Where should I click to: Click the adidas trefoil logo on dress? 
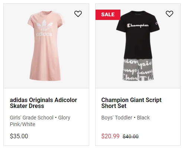pyautogui.click(x=45, y=28)
